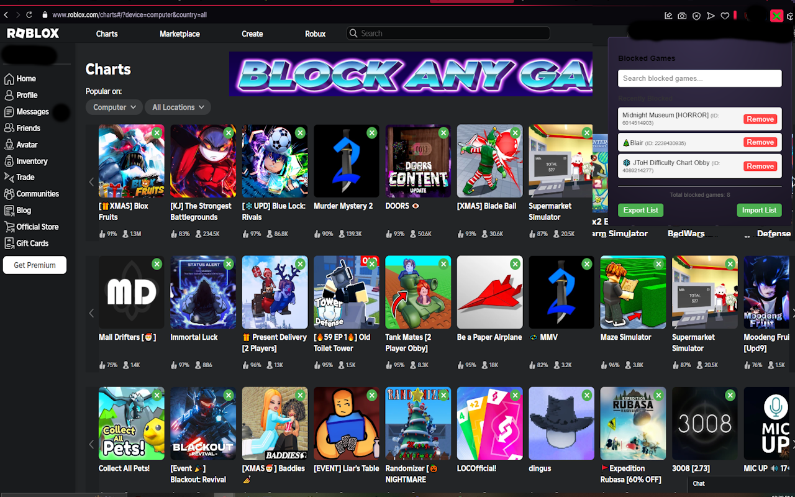Screen dimensions: 795x497
Task: Remove Blair from blocked games
Action: pos(760,142)
